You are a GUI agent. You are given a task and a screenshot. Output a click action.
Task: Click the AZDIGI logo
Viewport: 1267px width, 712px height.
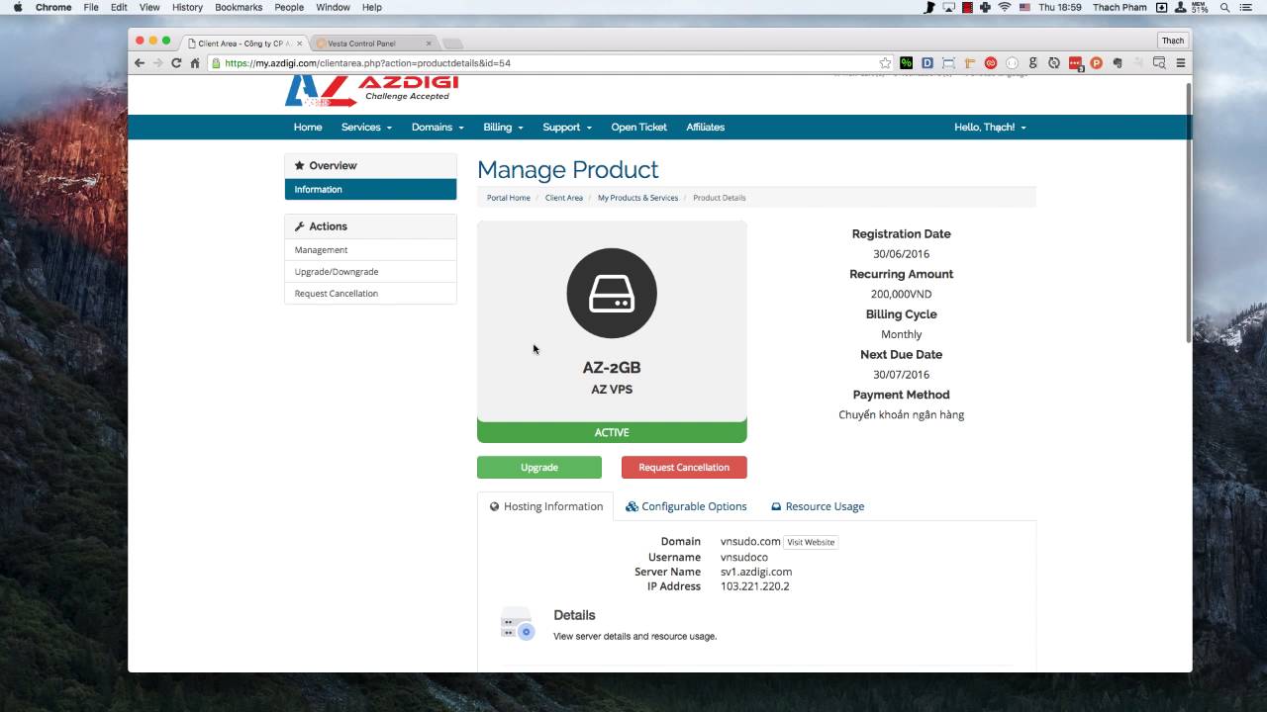pos(371,91)
